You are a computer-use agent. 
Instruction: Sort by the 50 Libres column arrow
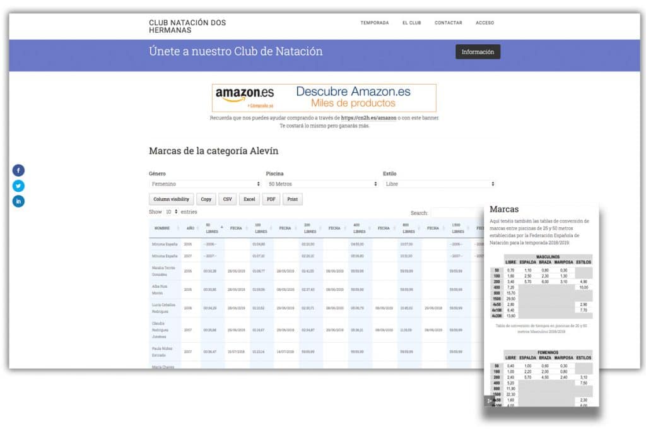coord(221,227)
